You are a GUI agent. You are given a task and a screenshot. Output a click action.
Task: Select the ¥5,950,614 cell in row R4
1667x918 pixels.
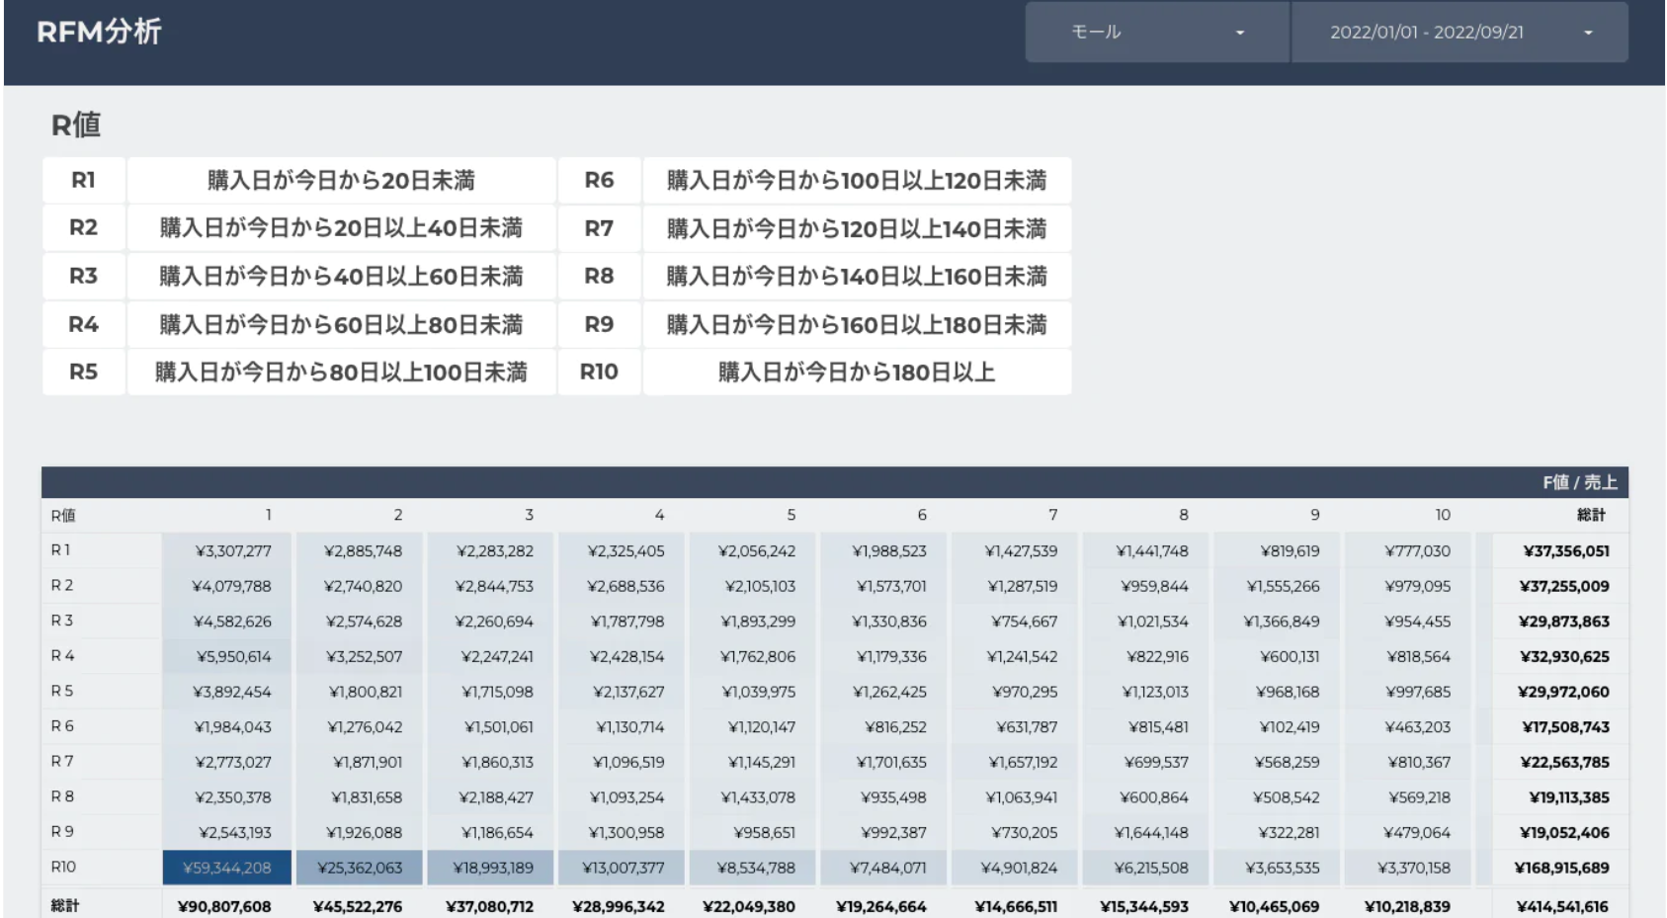(232, 657)
